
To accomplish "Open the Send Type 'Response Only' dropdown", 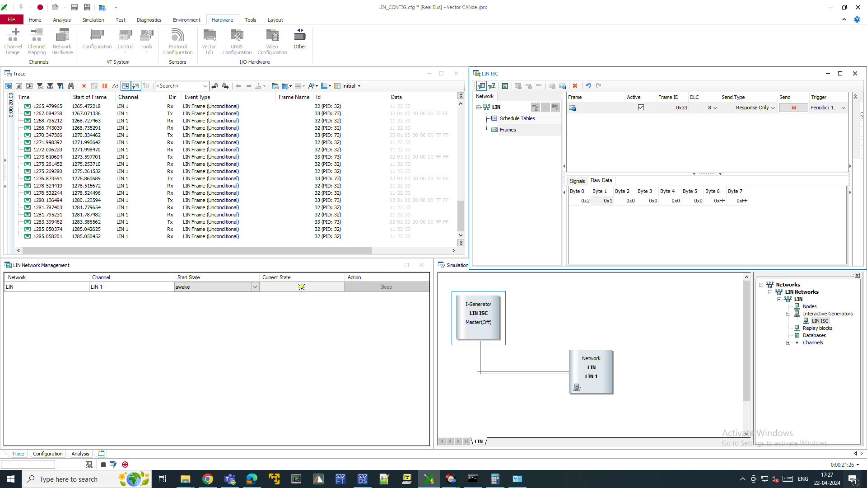I will point(774,108).
